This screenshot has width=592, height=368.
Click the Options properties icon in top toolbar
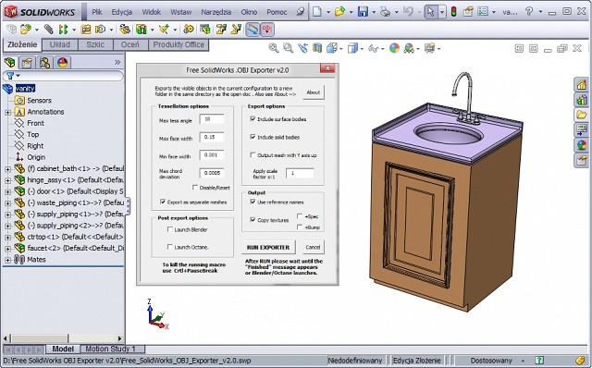[468, 12]
